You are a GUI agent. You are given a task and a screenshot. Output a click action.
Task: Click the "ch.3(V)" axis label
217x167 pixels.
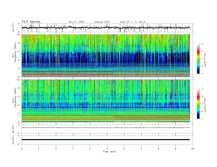[x=13, y=129]
